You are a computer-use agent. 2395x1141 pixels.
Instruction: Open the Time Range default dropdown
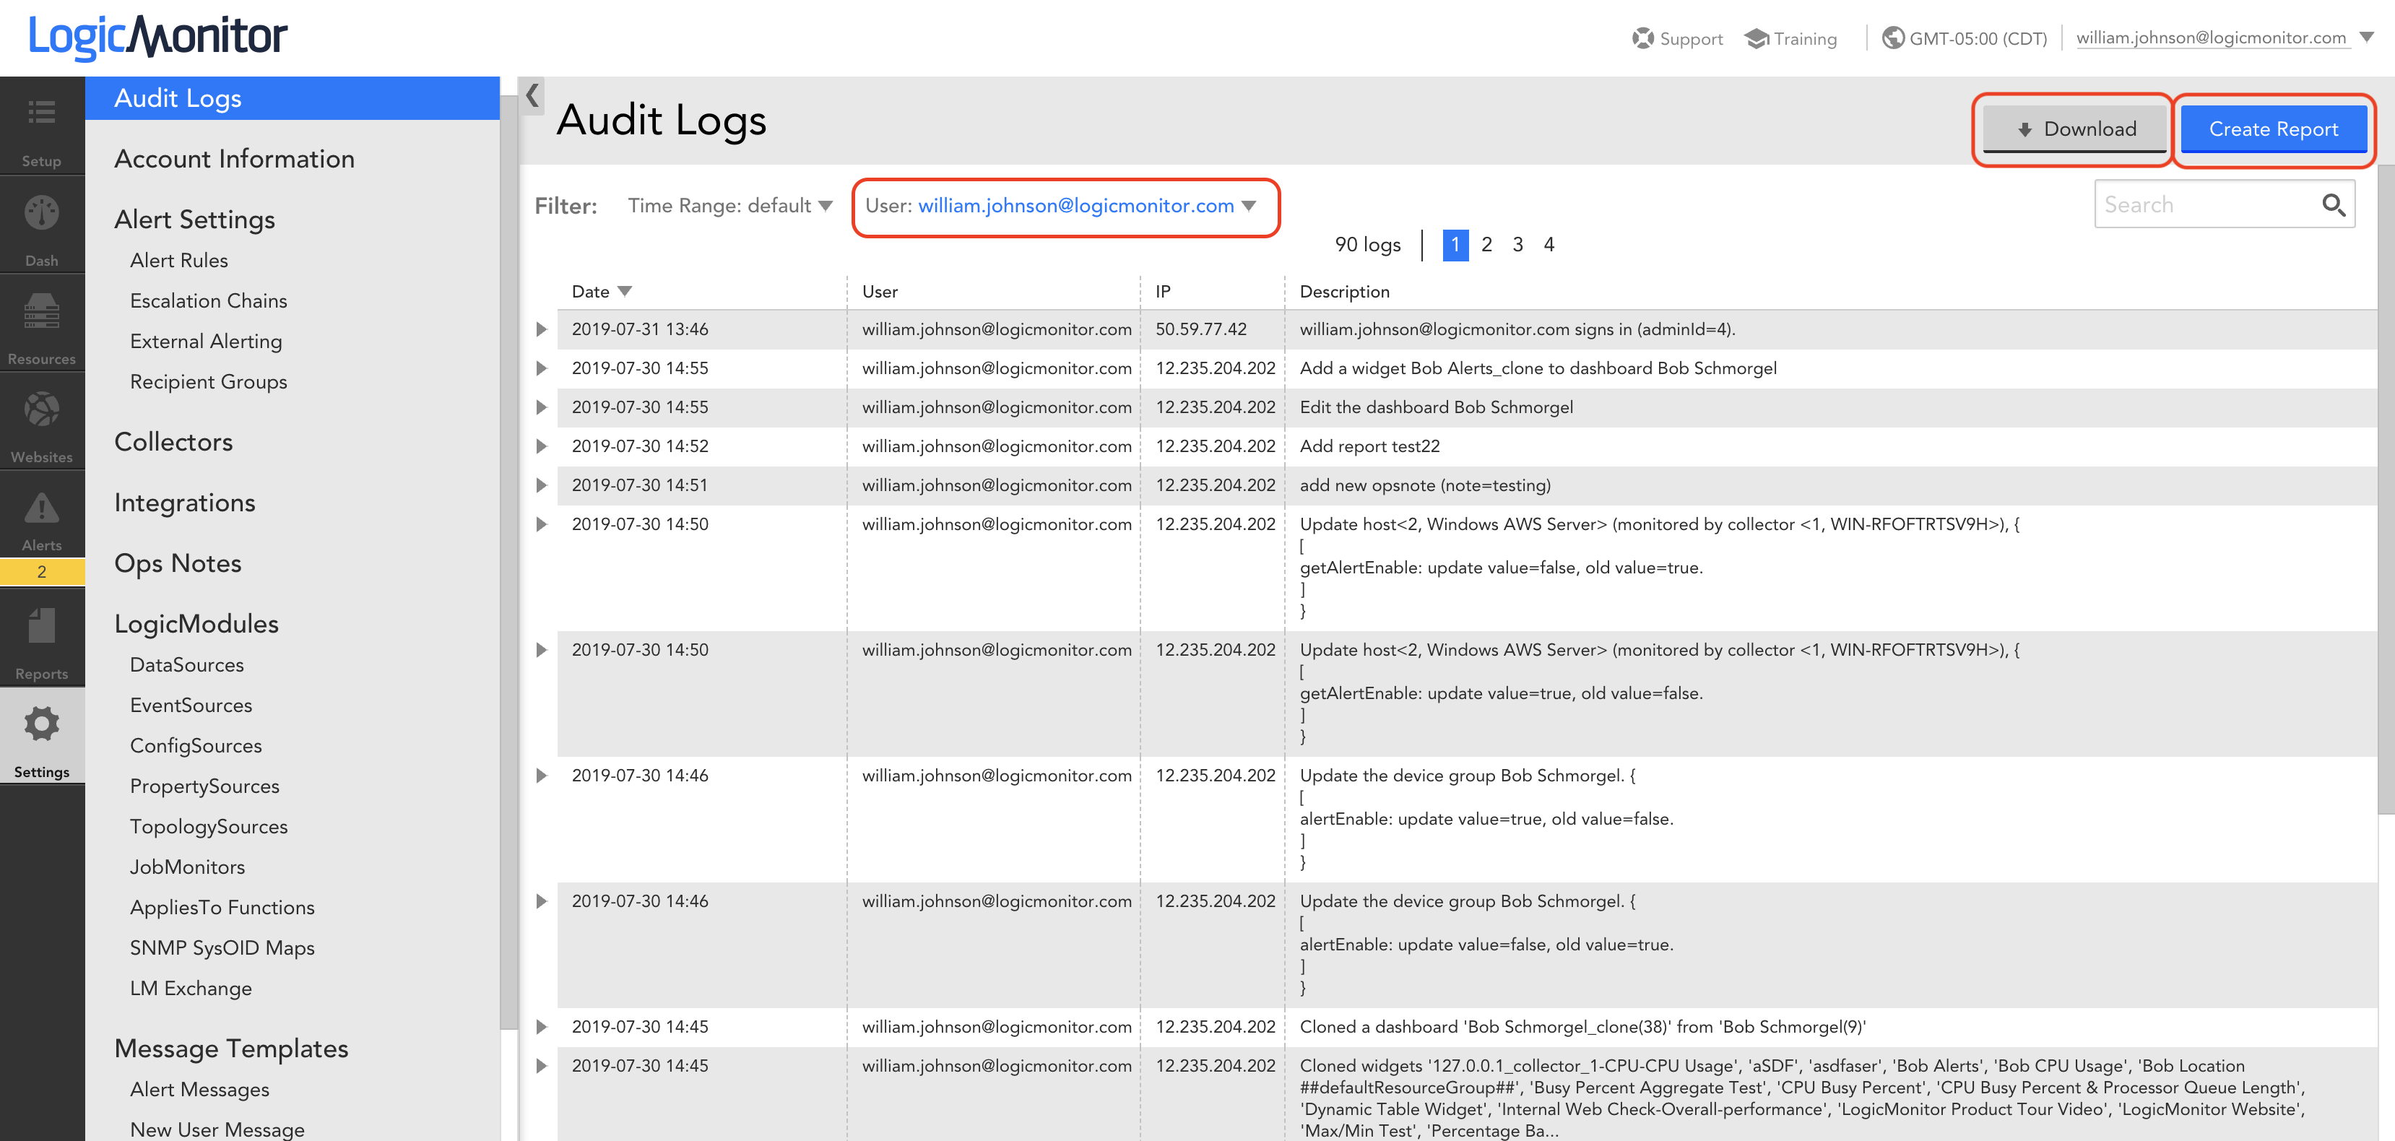pos(730,206)
